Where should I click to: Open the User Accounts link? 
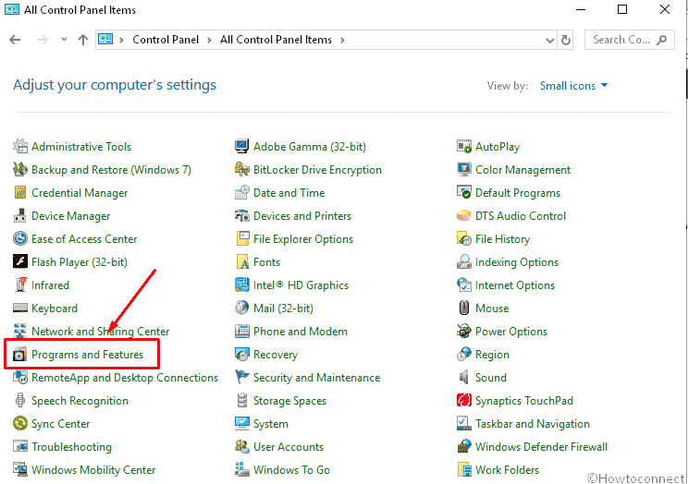tap(289, 447)
